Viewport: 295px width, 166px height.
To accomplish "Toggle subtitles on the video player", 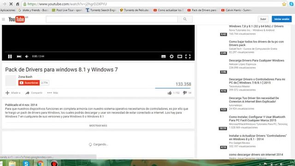I will click(164, 56).
